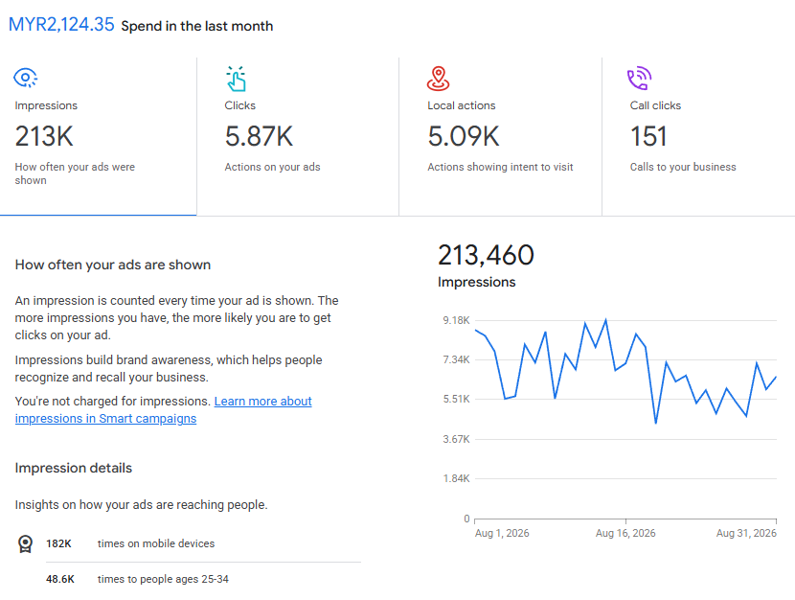Image resolution: width=795 pixels, height=600 pixels.
Task: Click the 48.6K ages 25-34 figure
Action: (60, 579)
